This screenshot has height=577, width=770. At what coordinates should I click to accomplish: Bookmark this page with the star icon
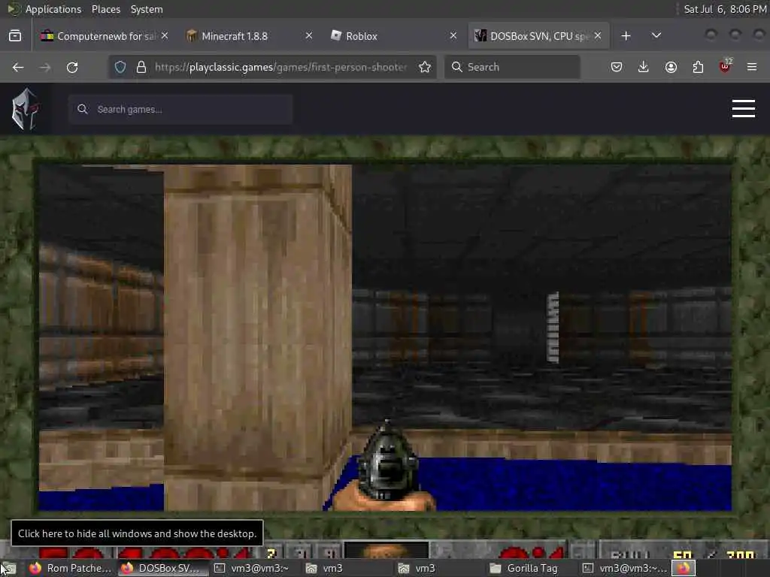425,67
